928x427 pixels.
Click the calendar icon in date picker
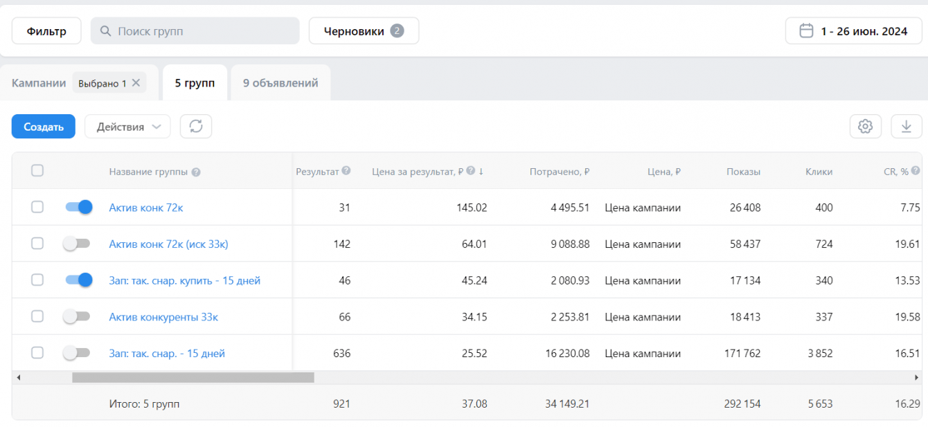tap(806, 31)
